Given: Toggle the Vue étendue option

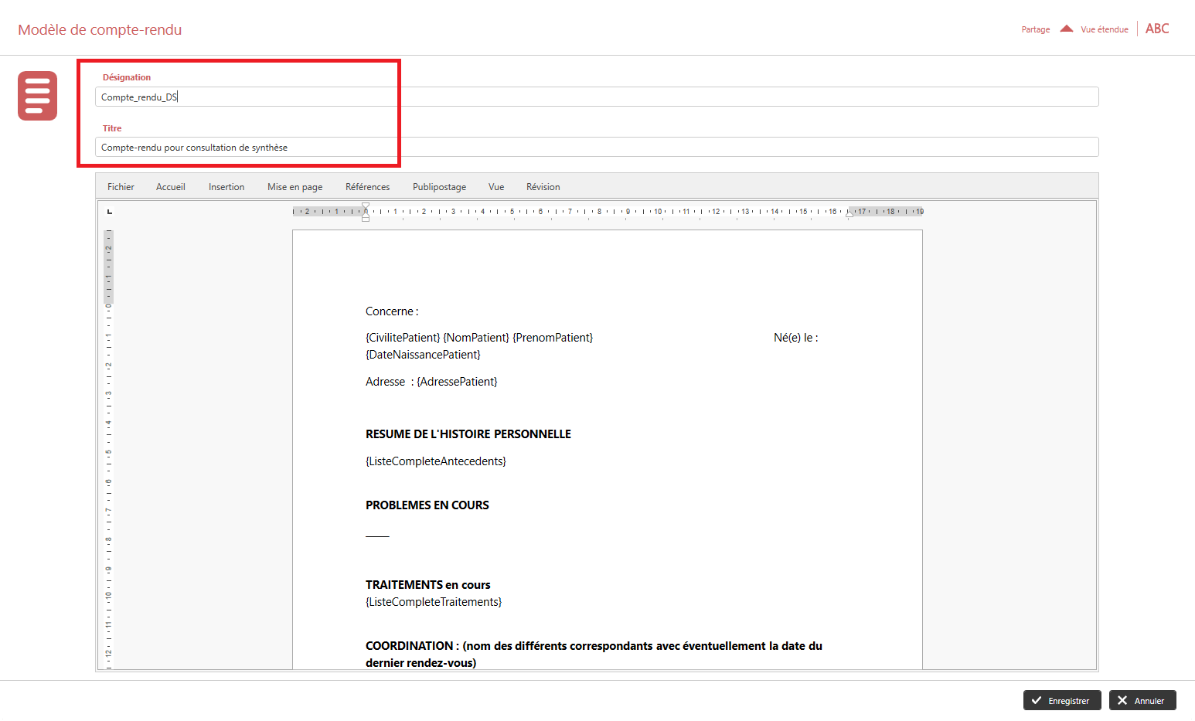Looking at the screenshot, I should pos(1104,29).
